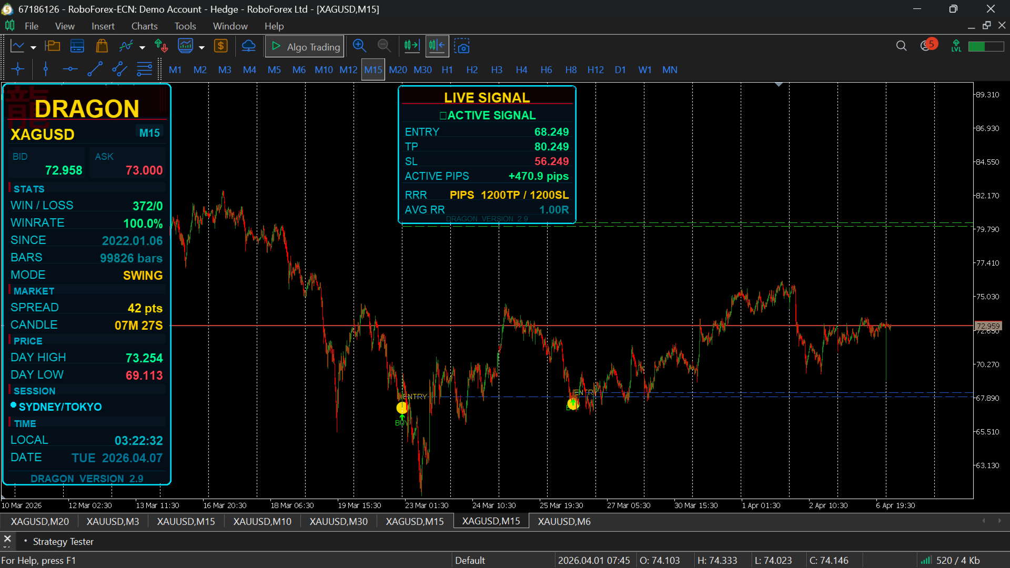This screenshot has width=1010, height=568.
Task: Expand the indicators list dropdown arrow
Action: tap(142, 47)
